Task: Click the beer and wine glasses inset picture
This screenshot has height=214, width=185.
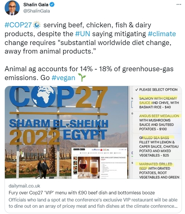Action: click(89, 168)
